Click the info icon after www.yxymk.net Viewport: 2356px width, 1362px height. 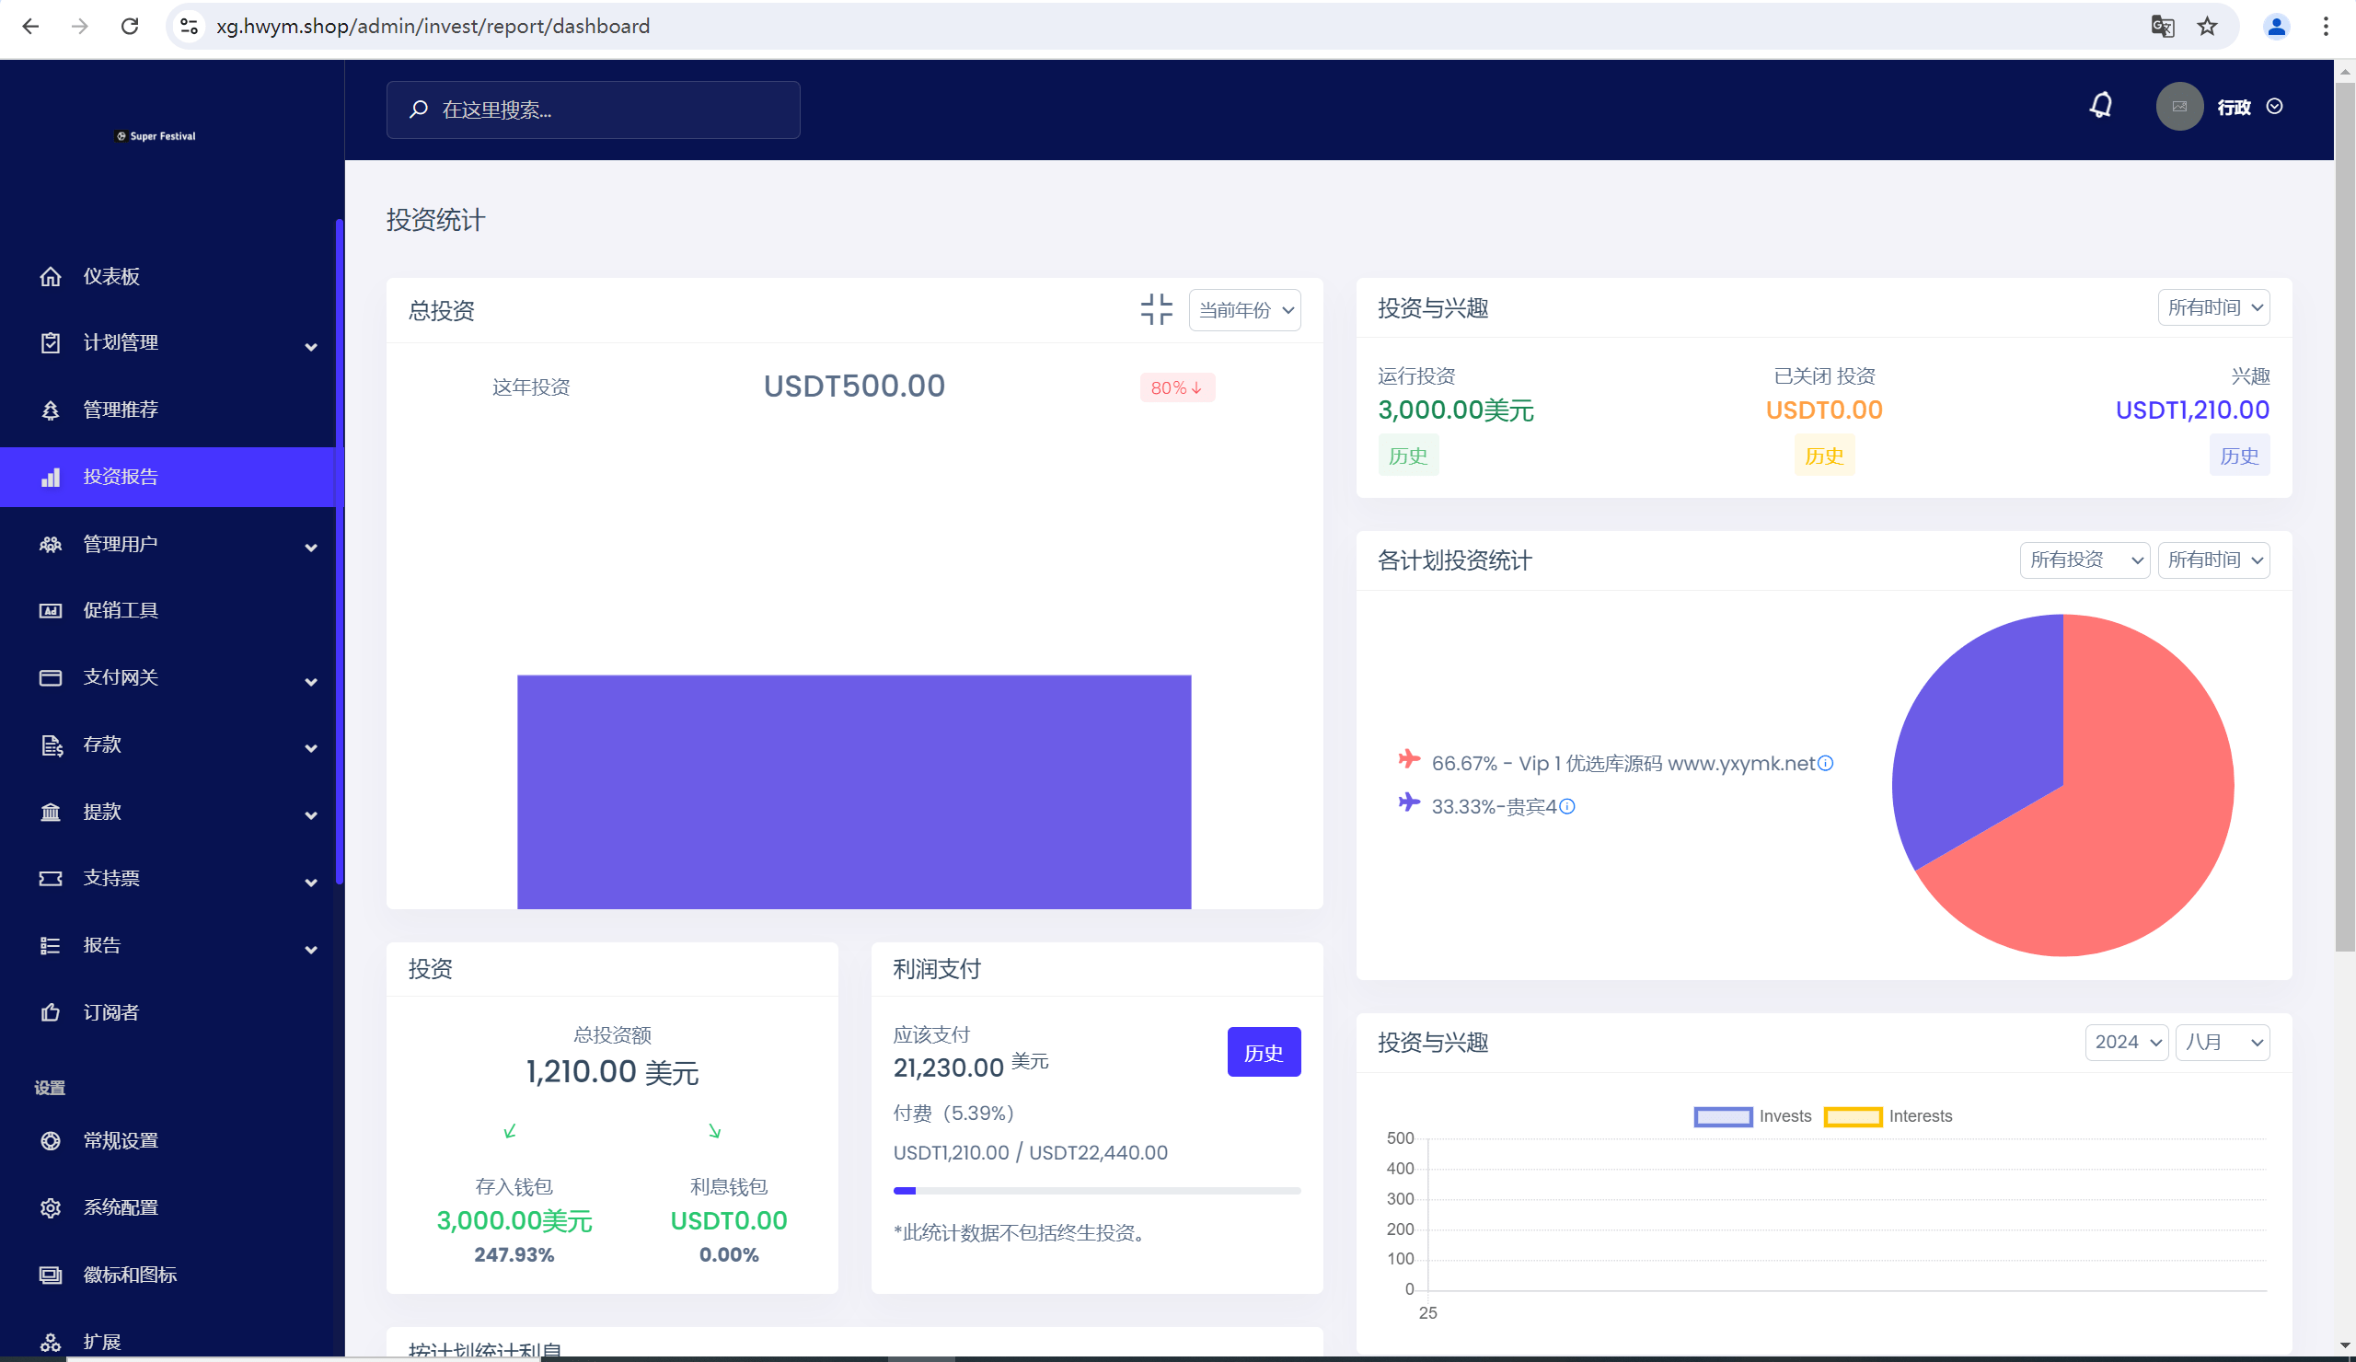click(x=1825, y=763)
